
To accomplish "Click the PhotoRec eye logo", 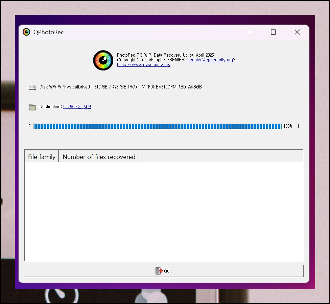I will 103,60.
